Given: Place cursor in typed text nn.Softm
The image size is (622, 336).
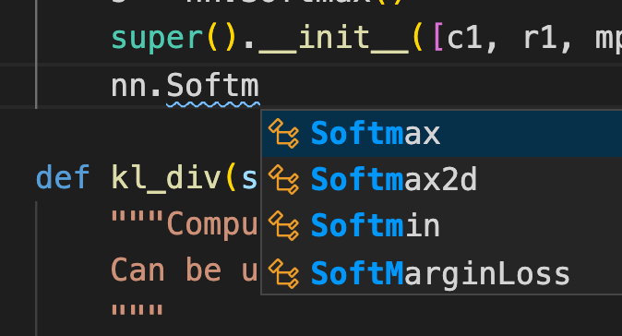Looking at the screenshot, I should [x=185, y=86].
